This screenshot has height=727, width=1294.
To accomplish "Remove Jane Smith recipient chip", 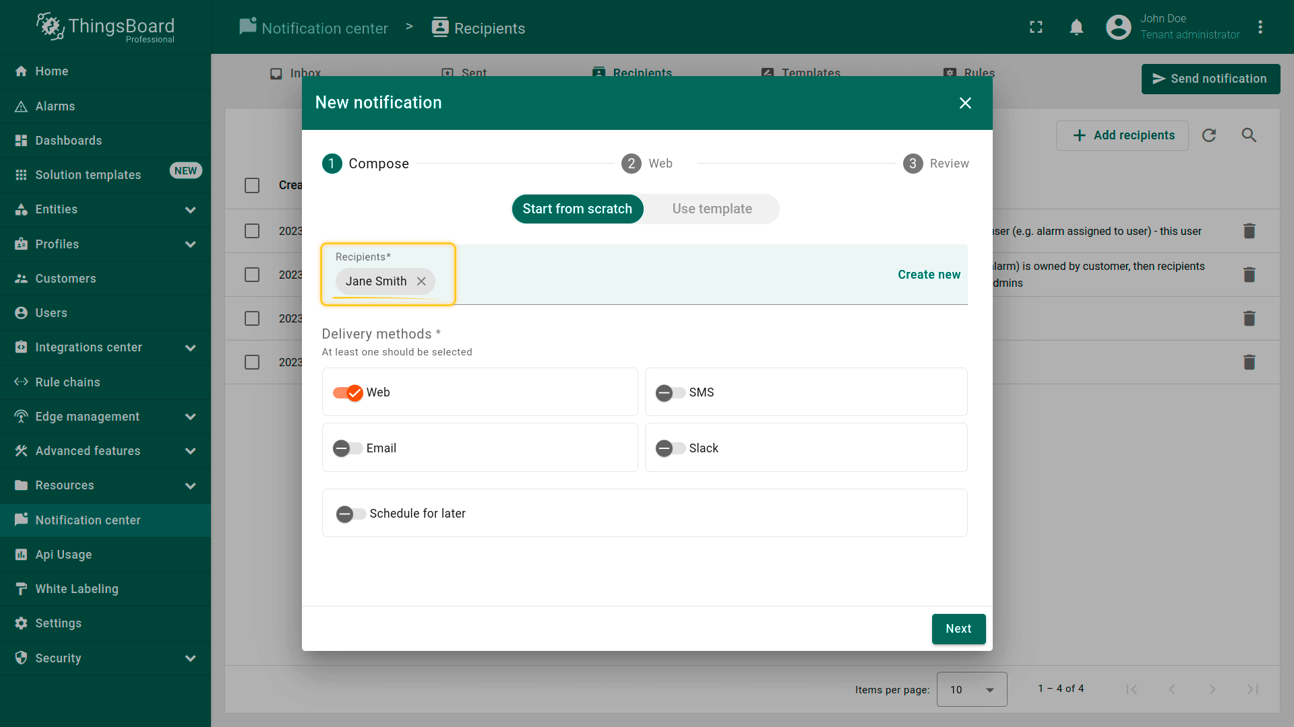I will tap(421, 281).
